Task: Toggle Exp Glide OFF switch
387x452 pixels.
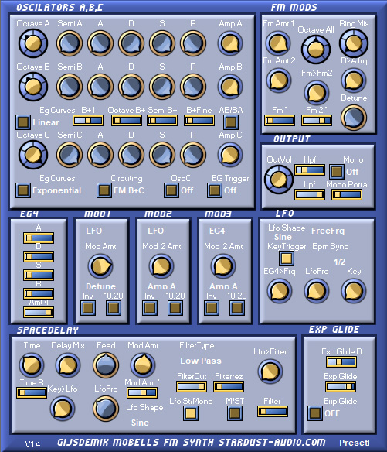Action: [x=315, y=413]
